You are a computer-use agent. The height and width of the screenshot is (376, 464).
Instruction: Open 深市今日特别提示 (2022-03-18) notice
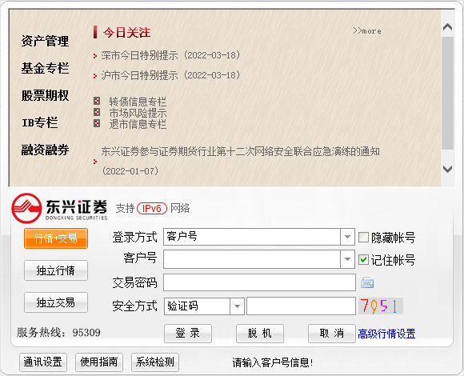coord(170,55)
